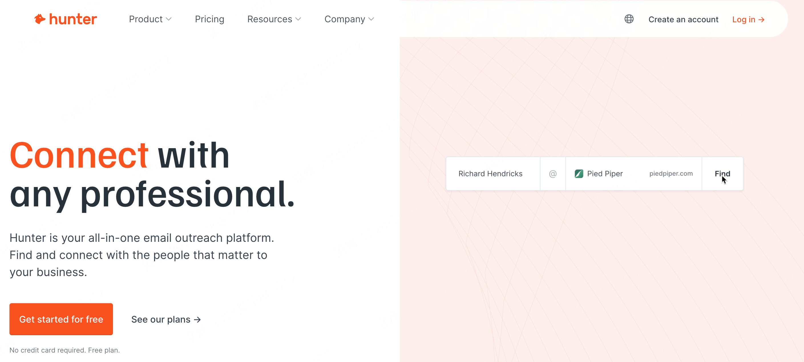Open the Pricing menu item

click(209, 19)
